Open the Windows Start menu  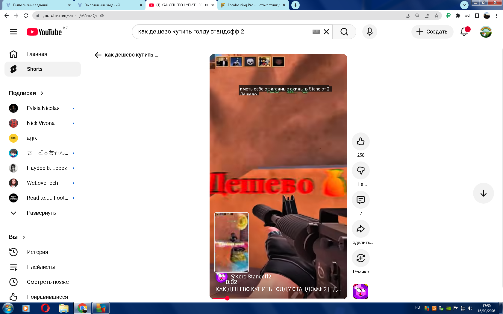[8, 308]
